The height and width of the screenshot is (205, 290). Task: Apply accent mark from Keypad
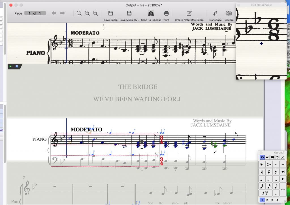click(269, 165)
